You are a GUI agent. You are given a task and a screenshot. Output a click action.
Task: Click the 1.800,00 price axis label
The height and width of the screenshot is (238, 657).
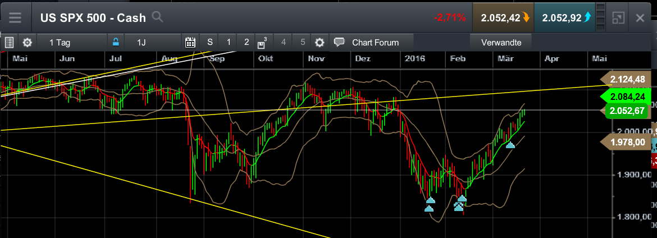point(633,217)
